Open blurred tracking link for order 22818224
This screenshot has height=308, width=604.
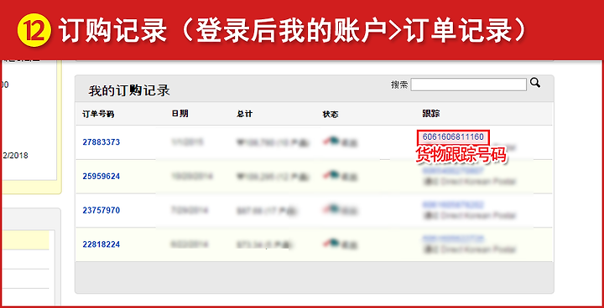coord(453,239)
